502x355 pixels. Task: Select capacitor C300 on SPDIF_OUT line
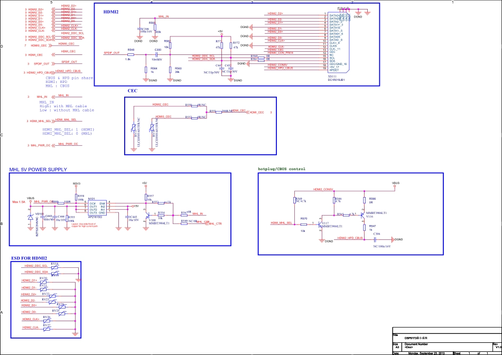tap(157, 53)
